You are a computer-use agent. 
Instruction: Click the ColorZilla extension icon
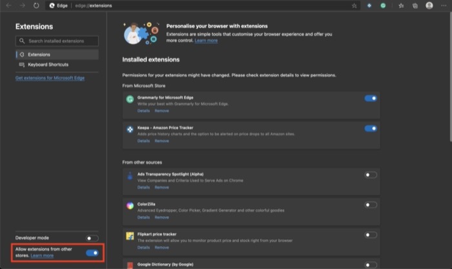(130, 205)
